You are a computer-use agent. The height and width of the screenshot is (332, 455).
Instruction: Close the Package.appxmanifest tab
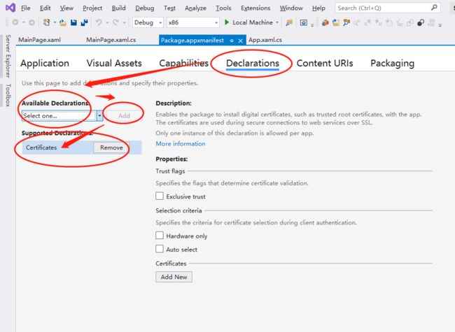(240, 41)
